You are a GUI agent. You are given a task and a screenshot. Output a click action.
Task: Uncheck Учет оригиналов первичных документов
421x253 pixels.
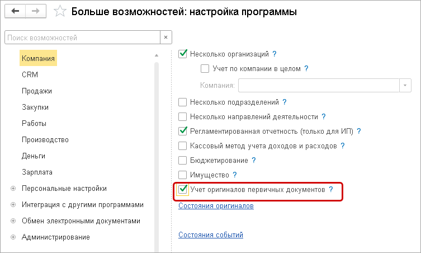[182, 190]
